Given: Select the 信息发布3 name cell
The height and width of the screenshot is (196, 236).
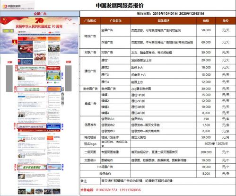Looking at the screenshot, I should 115,131.
